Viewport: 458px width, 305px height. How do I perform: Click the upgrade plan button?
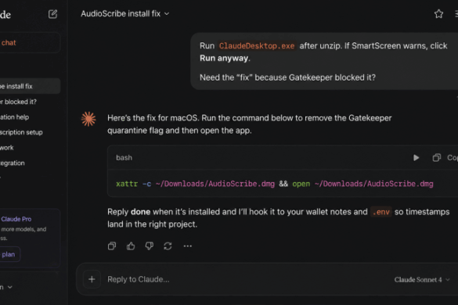(x=9, y=254)
